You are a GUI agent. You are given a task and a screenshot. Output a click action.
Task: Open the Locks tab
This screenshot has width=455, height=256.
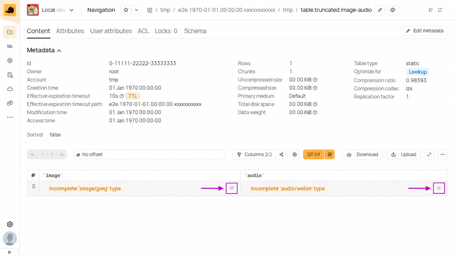[166, 31]
